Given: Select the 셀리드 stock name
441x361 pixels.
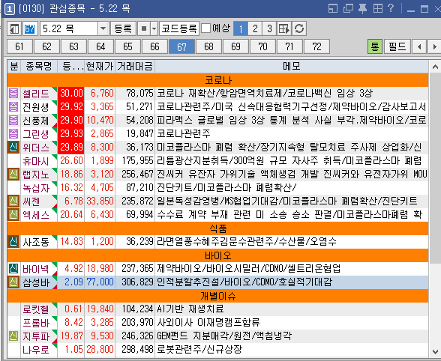Looking at the screenshot, I should pyautogui.click(x=36, y=94).
